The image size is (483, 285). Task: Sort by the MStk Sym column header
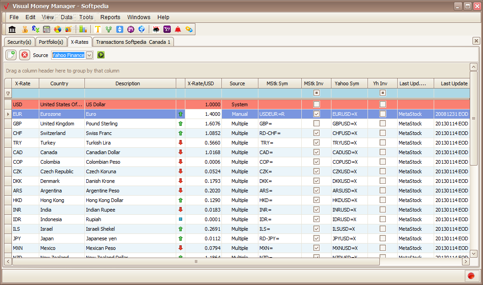point(280,83)
